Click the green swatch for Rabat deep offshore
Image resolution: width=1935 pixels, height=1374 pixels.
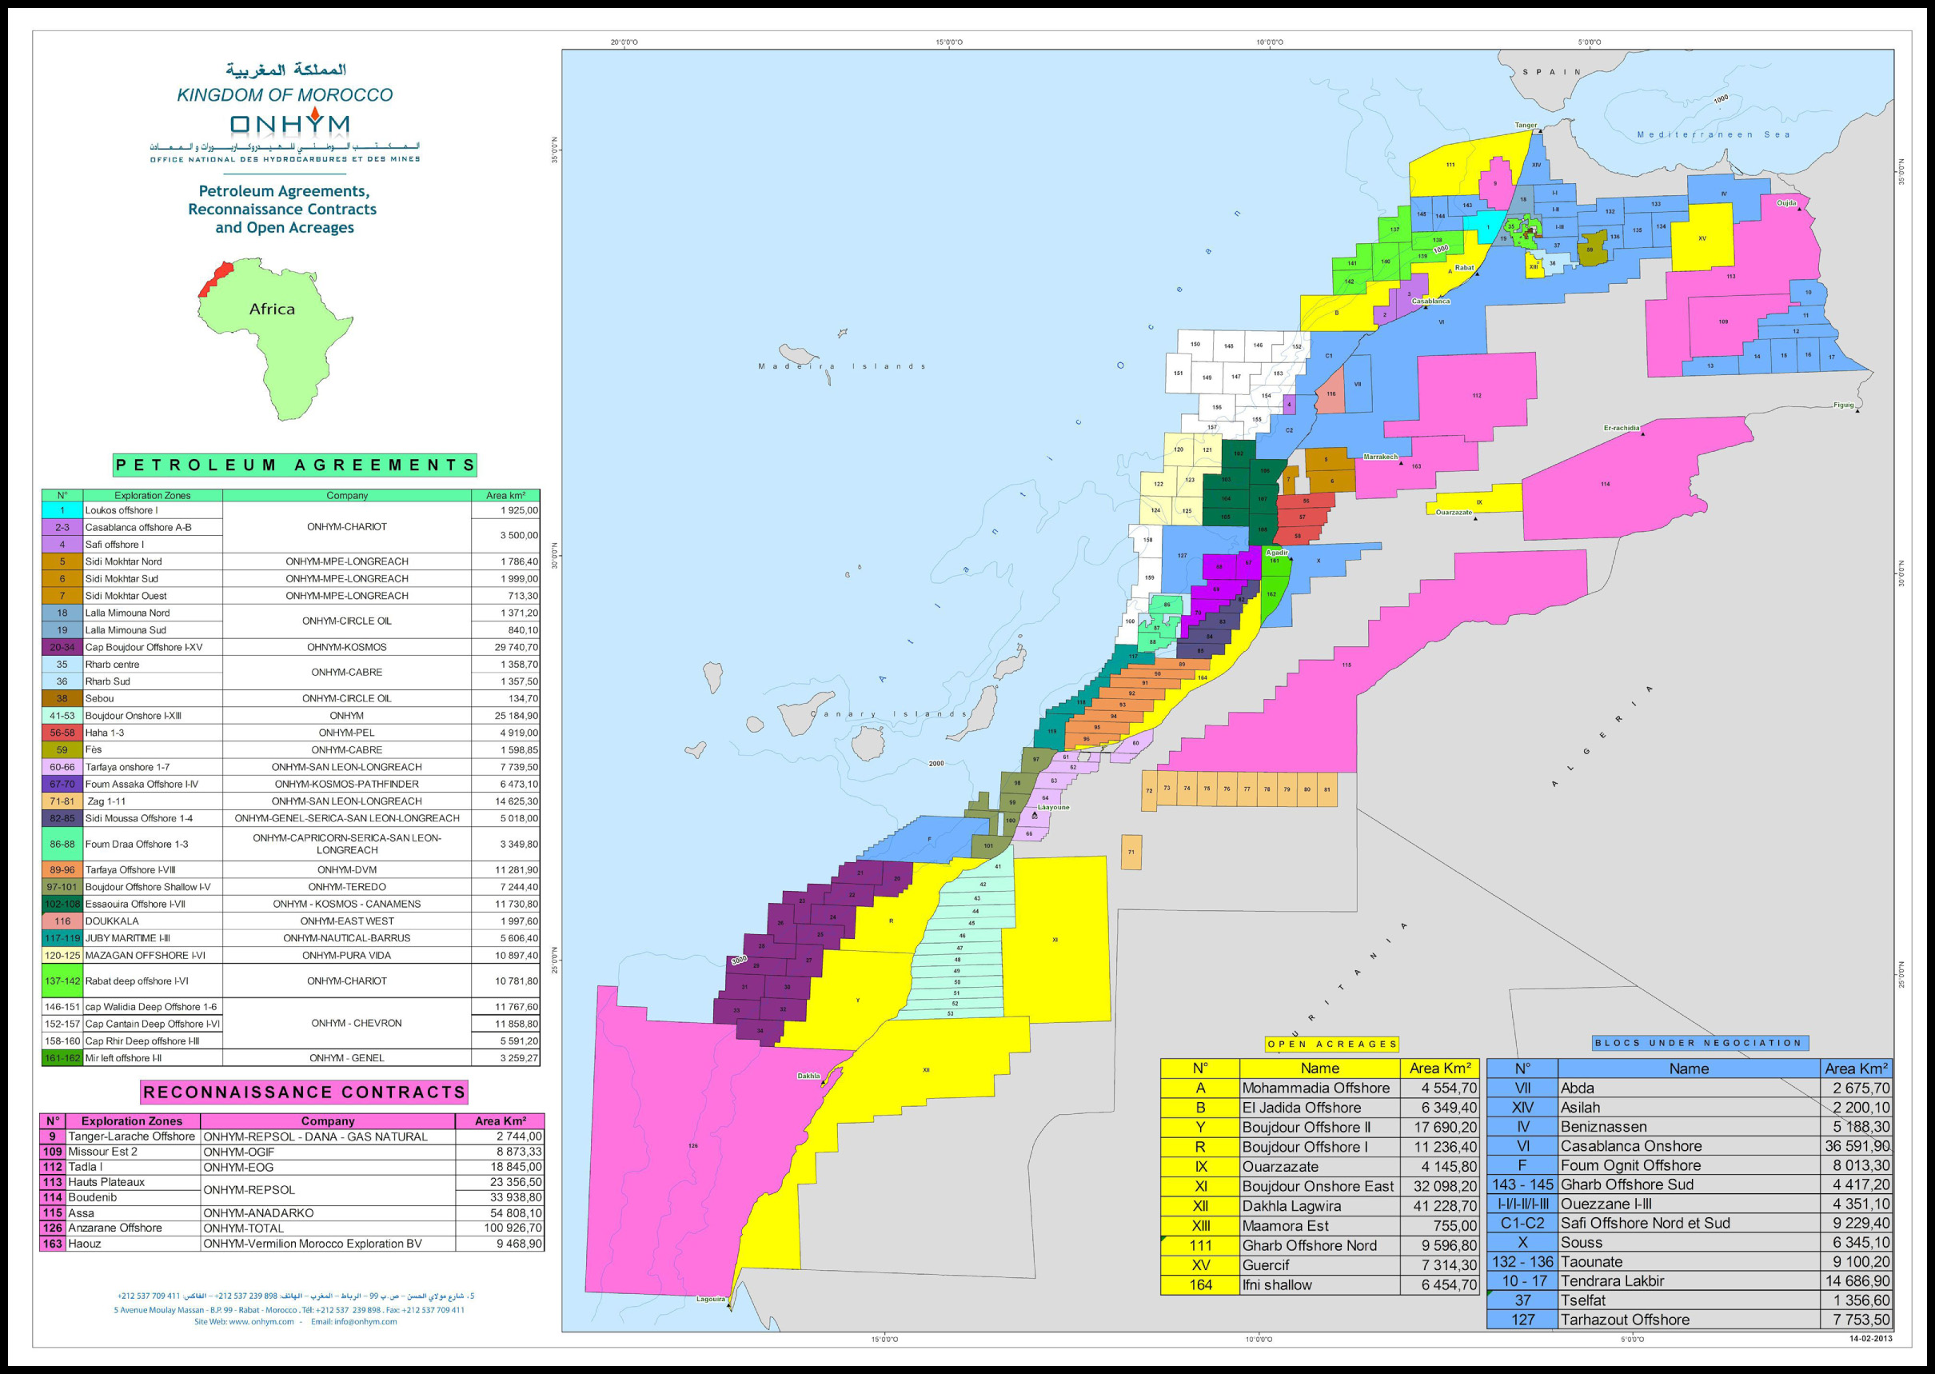62,981
